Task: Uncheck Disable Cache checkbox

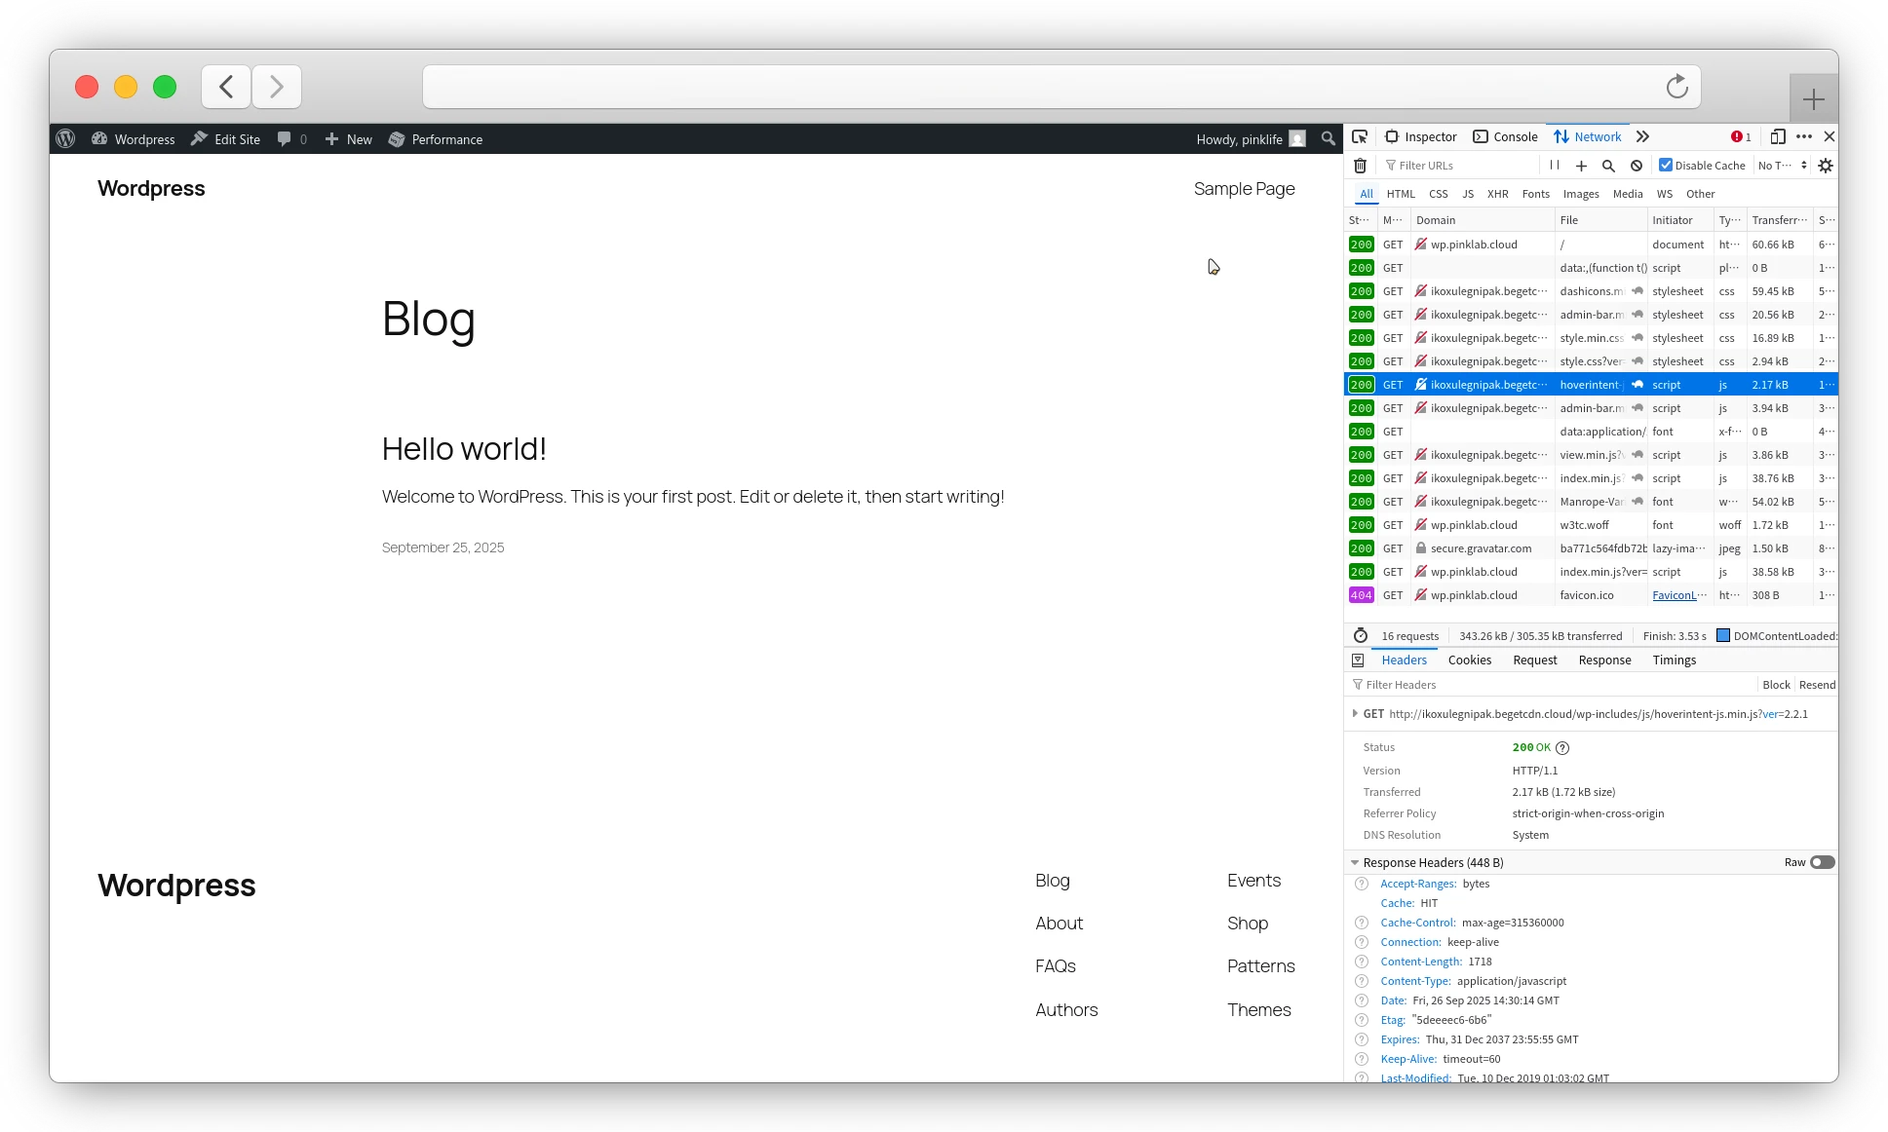Action: (1666, 166)
